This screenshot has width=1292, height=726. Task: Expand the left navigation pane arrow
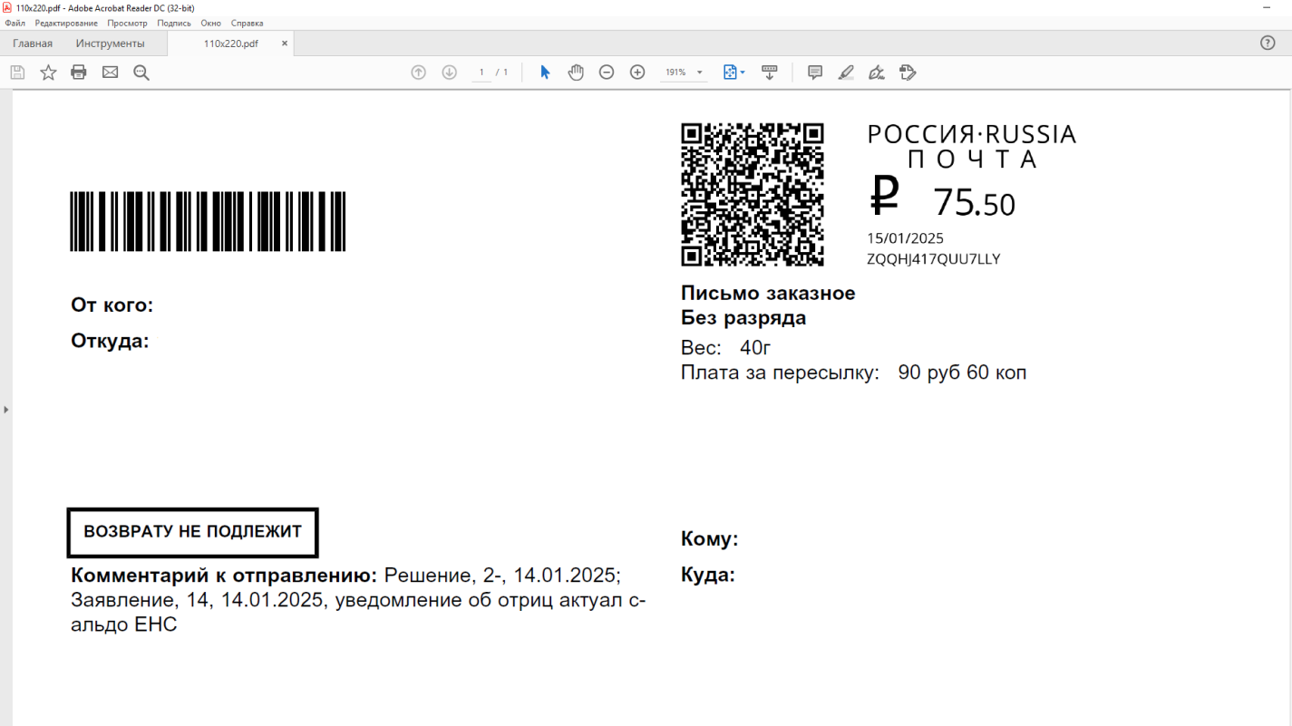click(5, 410)
